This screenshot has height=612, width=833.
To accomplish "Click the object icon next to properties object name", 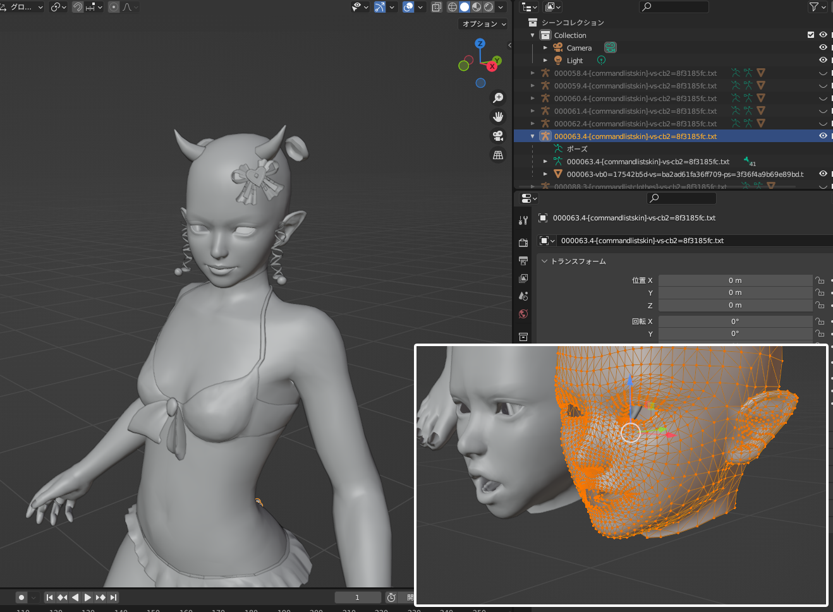I will 543,218.
